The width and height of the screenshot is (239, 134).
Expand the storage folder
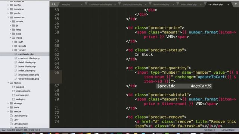pos(8,103)
